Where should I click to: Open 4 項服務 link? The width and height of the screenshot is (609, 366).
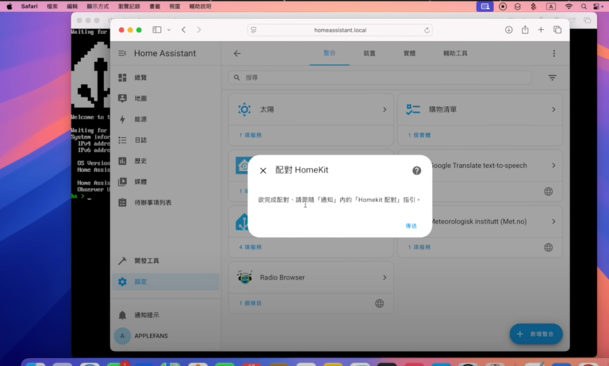click(250, 247)
